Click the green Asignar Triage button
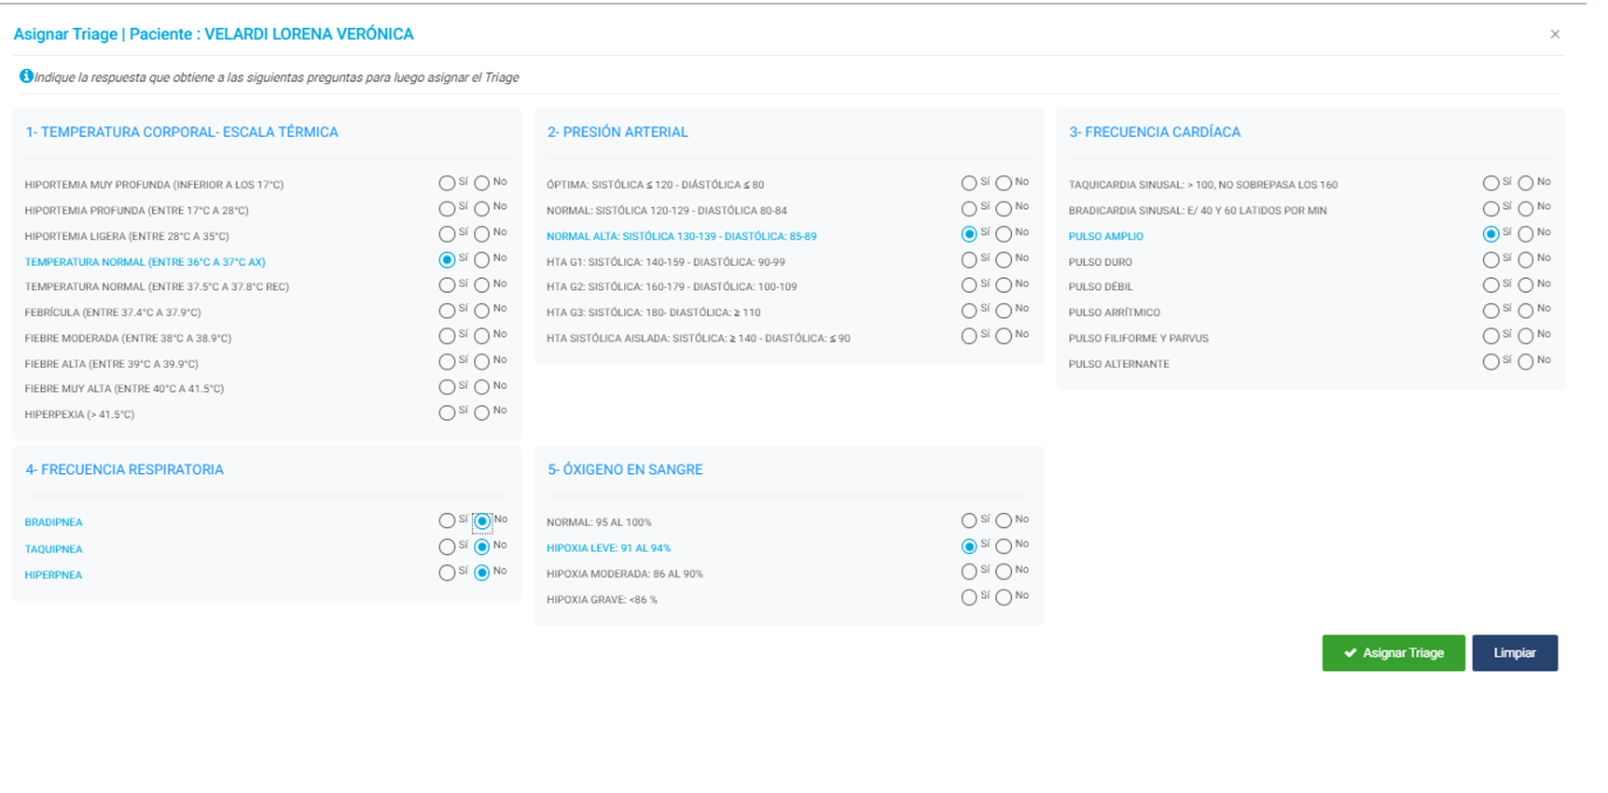Screen dimensions: 1608x793 [x=1393, y=653]
